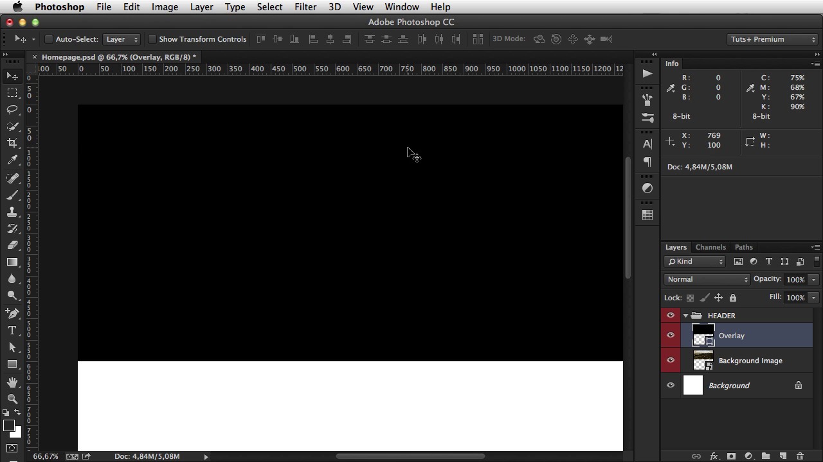
Task: Select the Crop tool
Action: 12,143
